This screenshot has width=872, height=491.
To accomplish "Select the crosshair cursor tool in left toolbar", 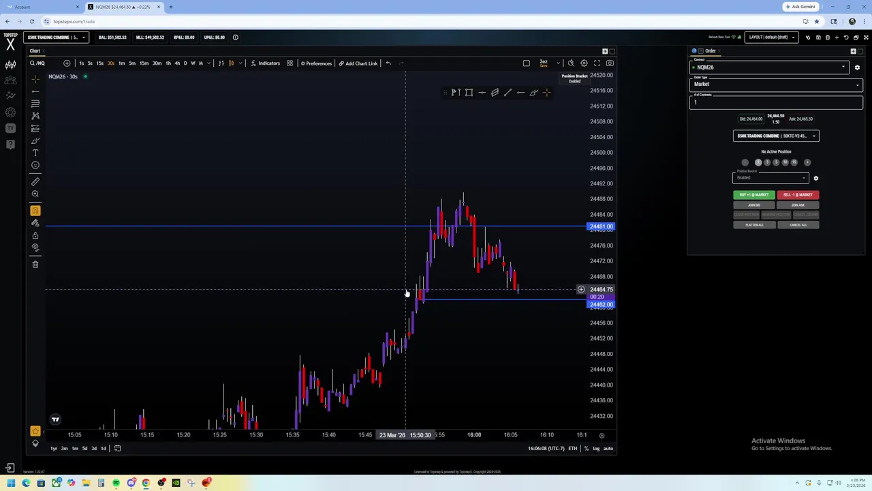I will pos(35,79).
